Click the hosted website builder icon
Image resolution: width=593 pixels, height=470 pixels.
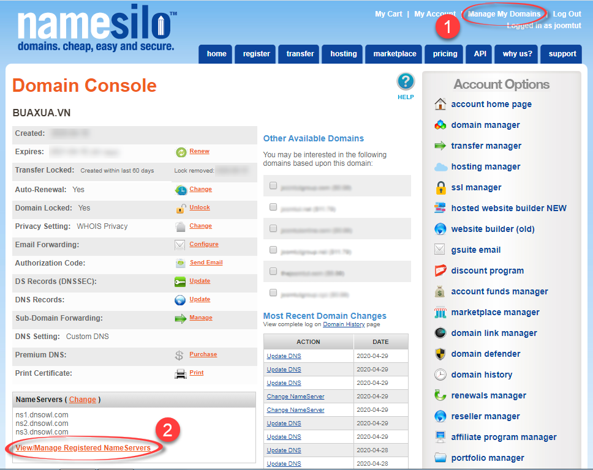click(440, 208)
